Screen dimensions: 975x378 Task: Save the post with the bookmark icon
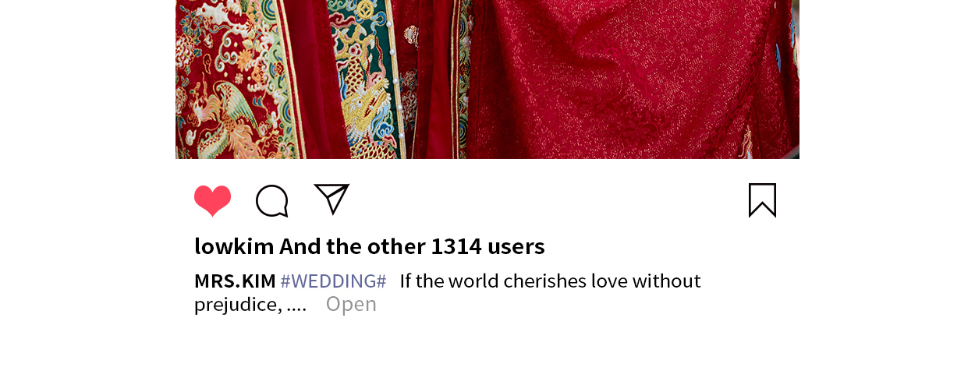tap(762, 200)
